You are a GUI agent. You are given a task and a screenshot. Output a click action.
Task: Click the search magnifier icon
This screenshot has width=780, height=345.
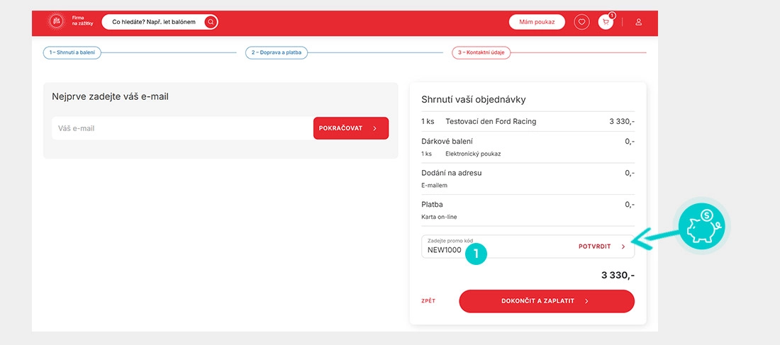[211, 22]
